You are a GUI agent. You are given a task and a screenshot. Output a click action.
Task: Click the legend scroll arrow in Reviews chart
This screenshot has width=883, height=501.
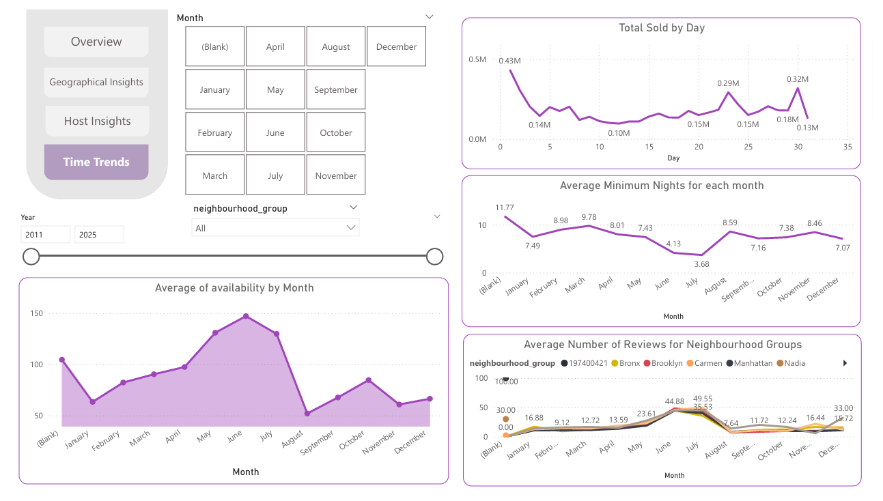pyautogui.click(x=845, y=363)
